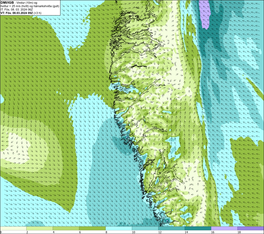Viewport: 264px width, 234px height.
Task: Click the 'IT: Fös. 08. 03. 2024 06Z' line
Action: (17, 9)
